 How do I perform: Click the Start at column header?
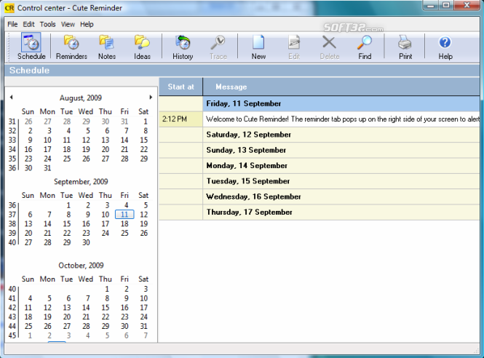click(x=181, y=87)
